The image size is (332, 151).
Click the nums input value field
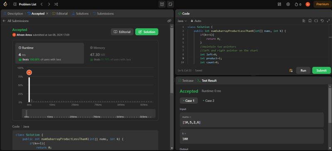point(251,120)
